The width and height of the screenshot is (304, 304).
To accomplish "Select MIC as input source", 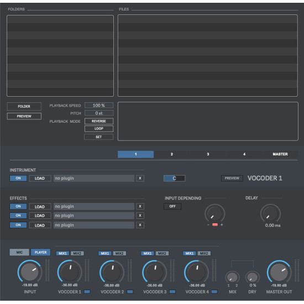I will pos(19,252).
